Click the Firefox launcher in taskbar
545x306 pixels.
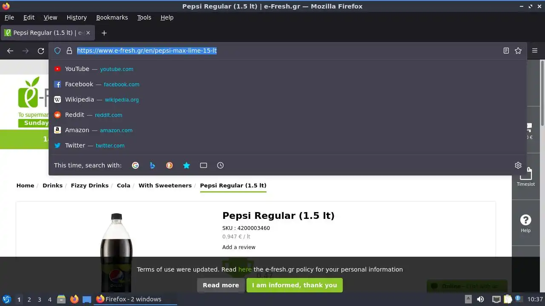tap(75, 299)
